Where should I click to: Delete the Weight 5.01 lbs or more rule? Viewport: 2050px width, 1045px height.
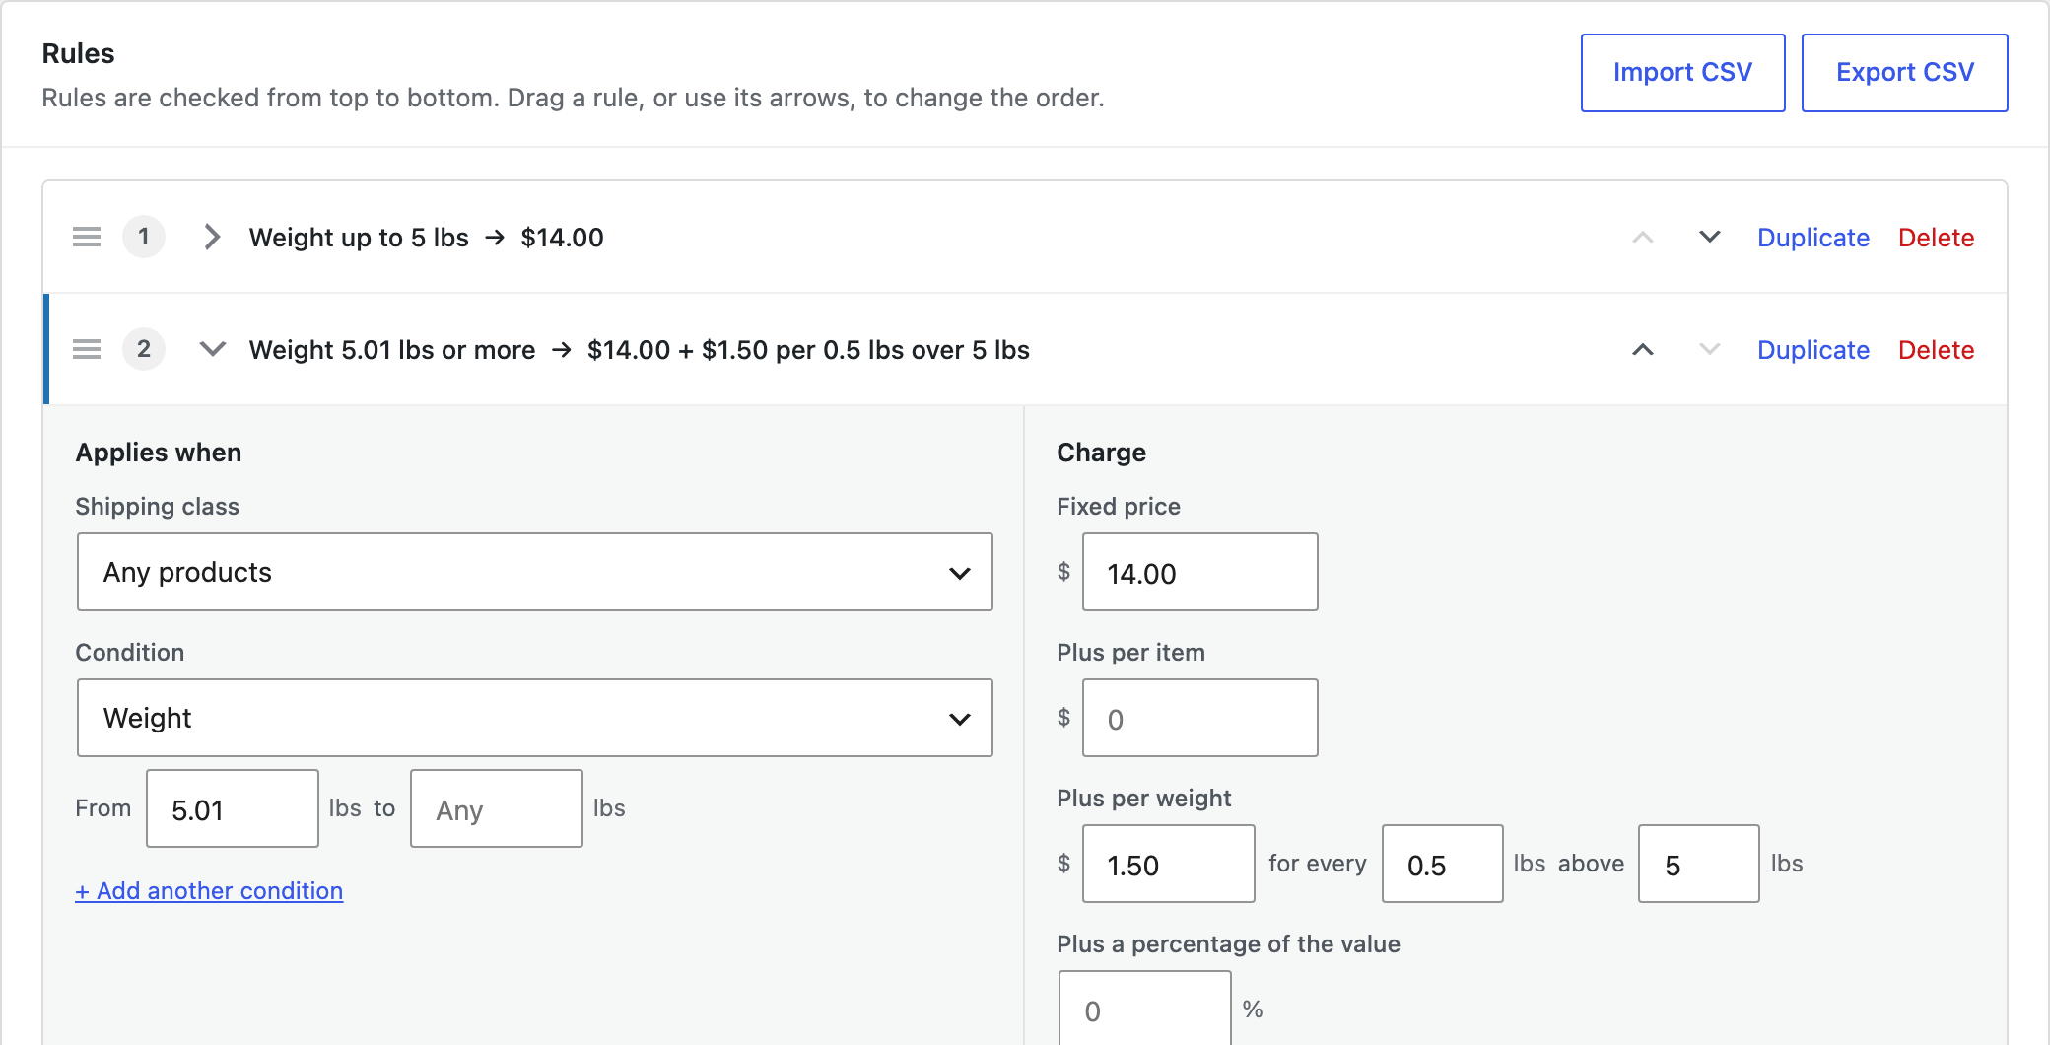tap(1937, 350)
